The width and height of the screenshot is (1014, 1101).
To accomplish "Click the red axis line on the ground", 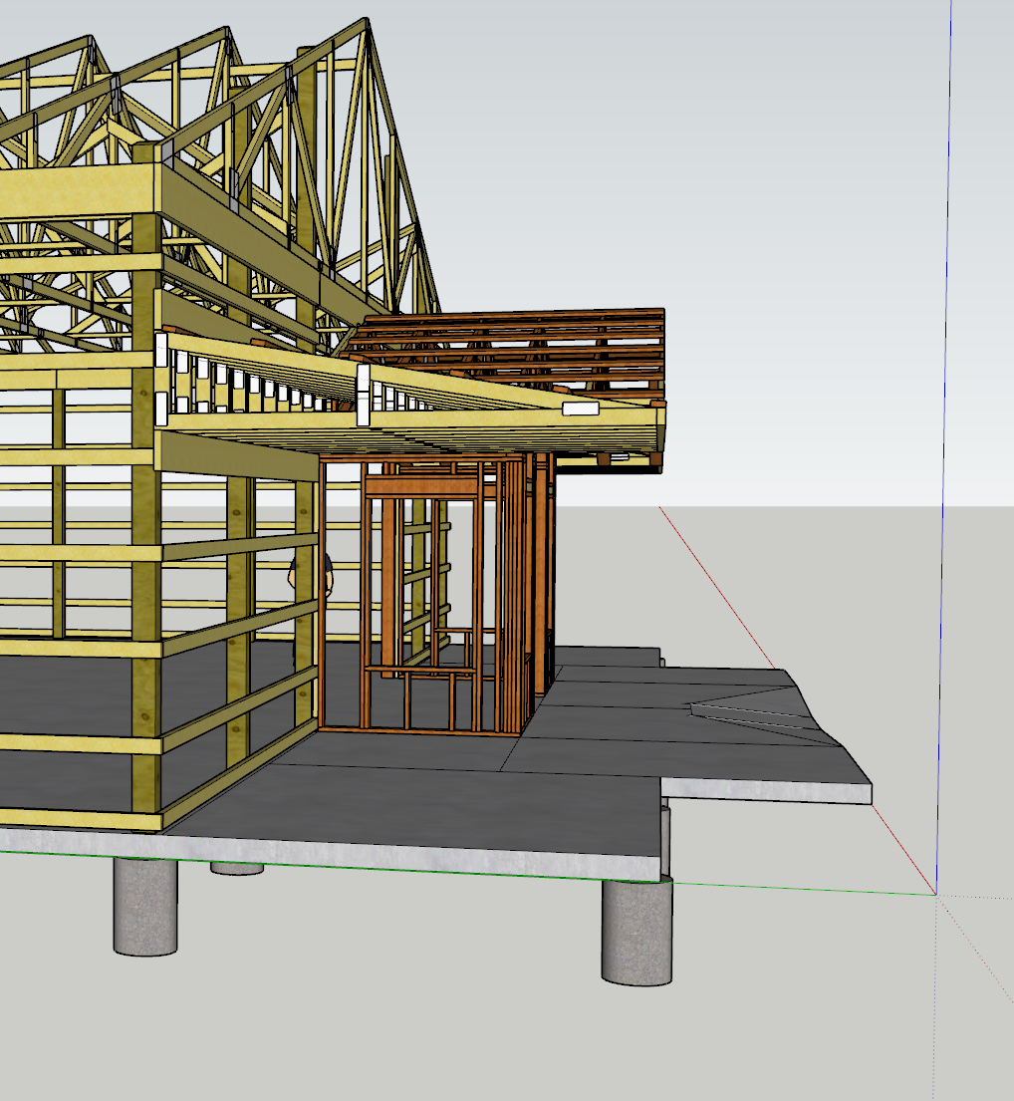I will click(717, 586).
